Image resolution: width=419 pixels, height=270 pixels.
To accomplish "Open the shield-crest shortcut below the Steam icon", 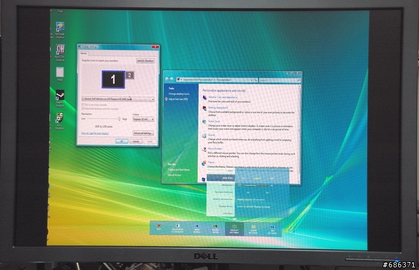I will 60,121.
